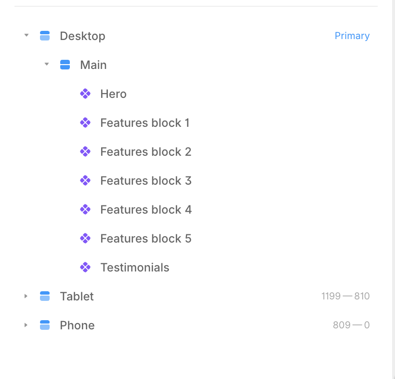Select the Features block 5 layer
This screenshot has width=395, height=379.
tap(146, 239)
